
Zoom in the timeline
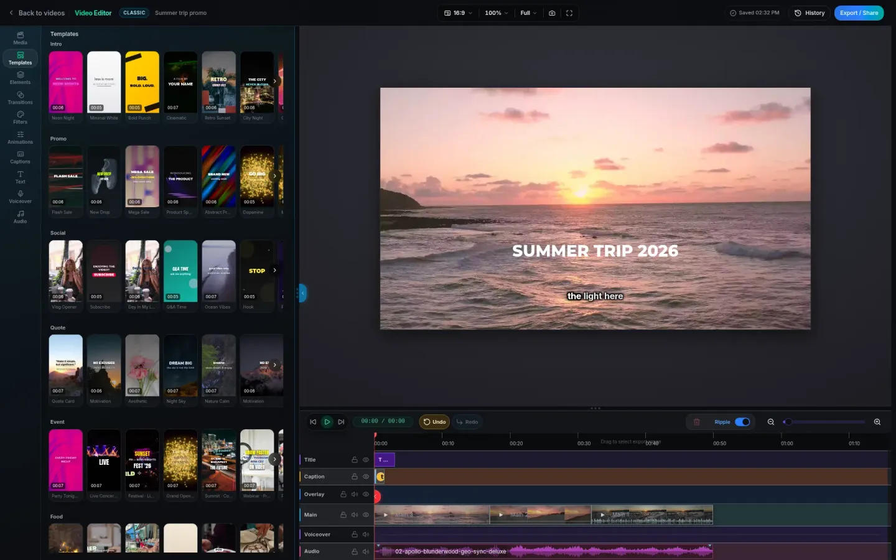coord(877,422)
